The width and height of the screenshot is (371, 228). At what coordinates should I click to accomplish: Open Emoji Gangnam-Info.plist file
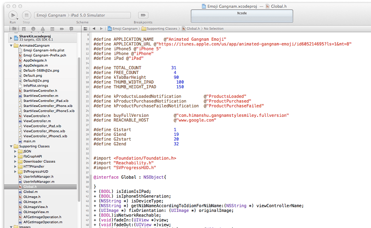click(44, 50)
